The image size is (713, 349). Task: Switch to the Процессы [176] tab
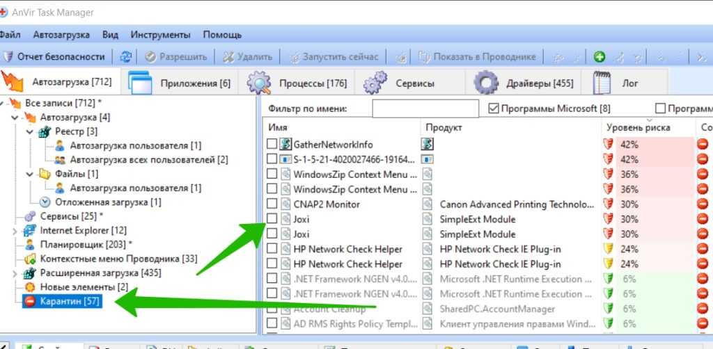click(297, 83)
